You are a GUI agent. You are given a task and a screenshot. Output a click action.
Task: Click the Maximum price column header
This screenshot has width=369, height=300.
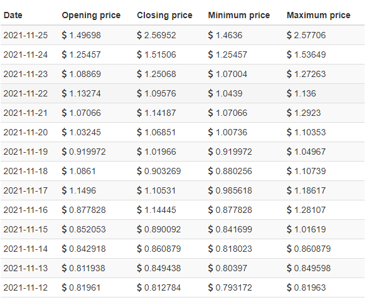tap(318, 15)
